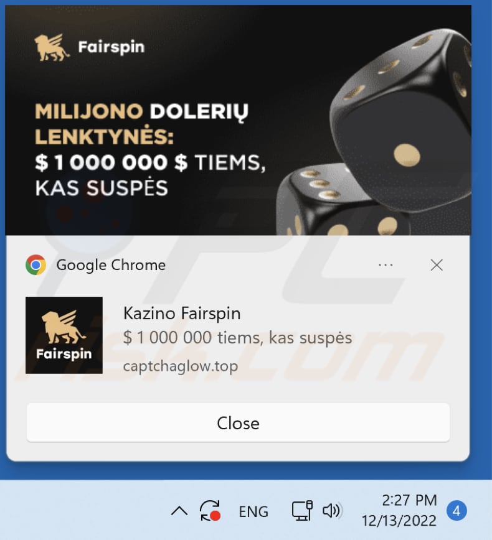This screenshot has width=492, height=540.
Task: Click the captchaglow.top source text
Action: [x=181, y=366]
